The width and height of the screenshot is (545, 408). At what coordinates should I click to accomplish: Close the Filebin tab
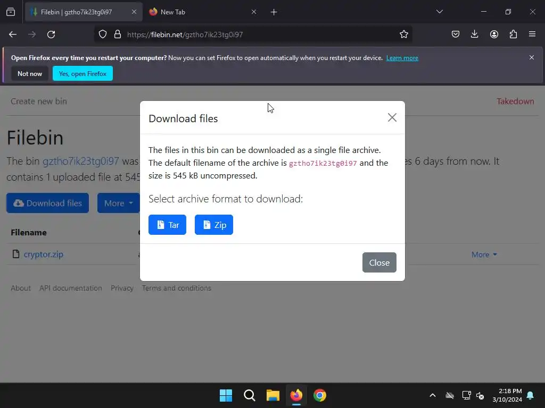[134, 12]
